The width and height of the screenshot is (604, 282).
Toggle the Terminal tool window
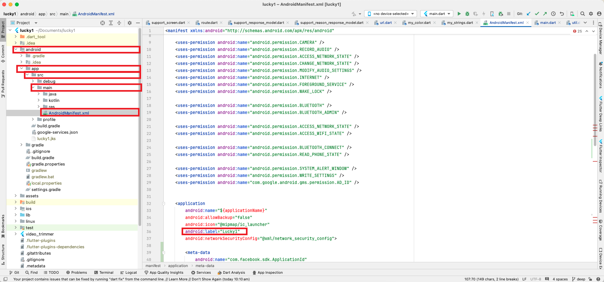point(104,272)
